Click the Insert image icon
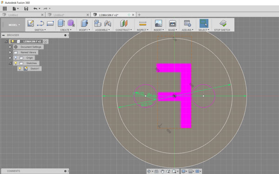 (x=159, y=23)
